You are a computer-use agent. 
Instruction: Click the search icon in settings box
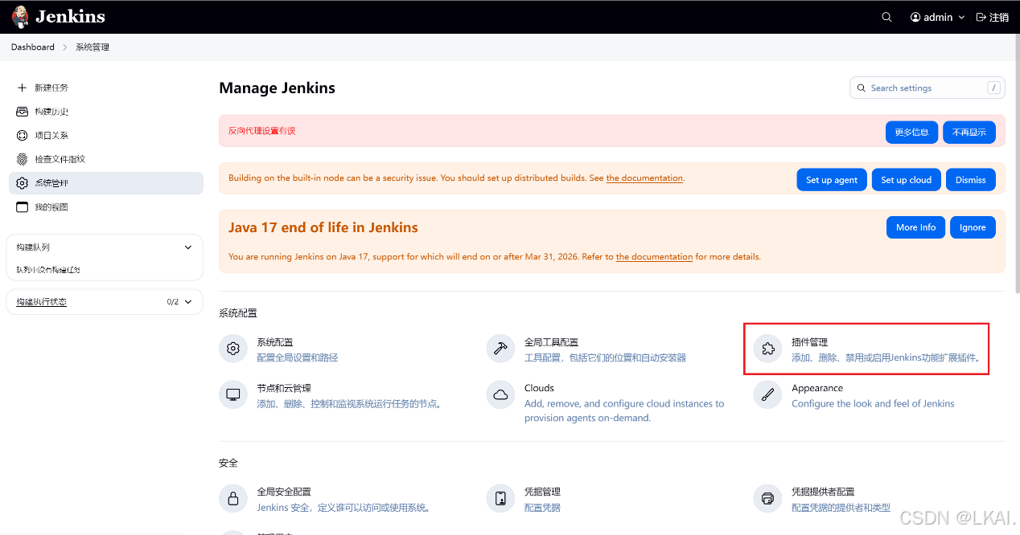point(862,88)
